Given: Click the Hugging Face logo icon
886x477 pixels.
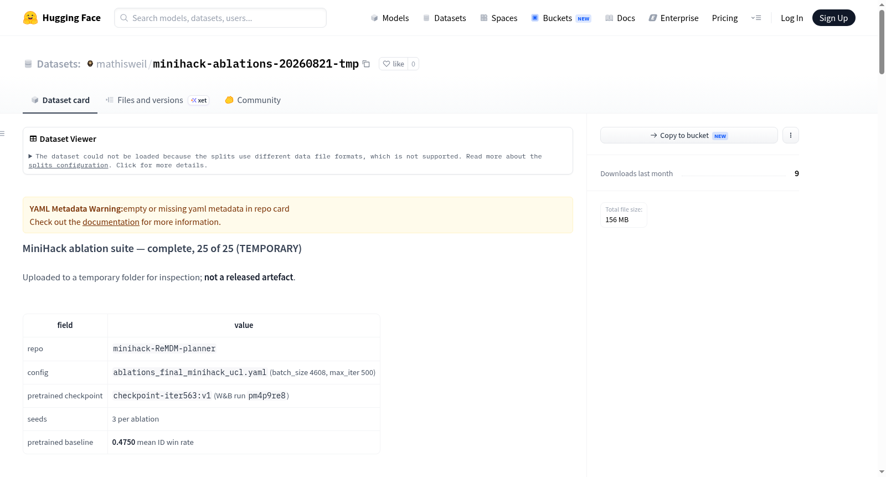Looking at the screenshot, I should [30, 18].
